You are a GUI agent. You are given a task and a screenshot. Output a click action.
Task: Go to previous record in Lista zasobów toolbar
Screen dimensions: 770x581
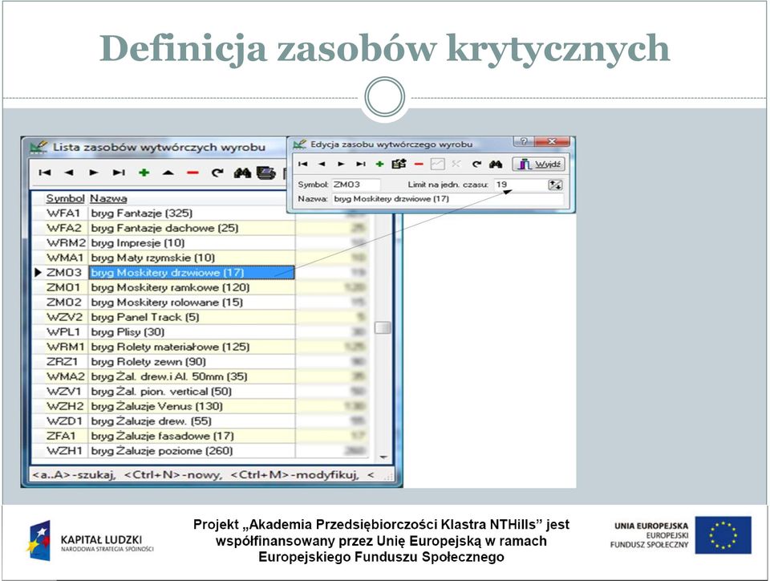coord(69,173)
